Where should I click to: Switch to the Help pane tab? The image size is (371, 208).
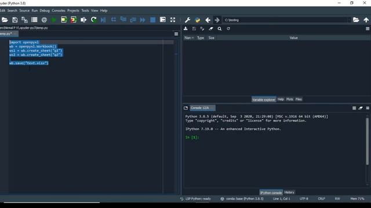point(281,99)
